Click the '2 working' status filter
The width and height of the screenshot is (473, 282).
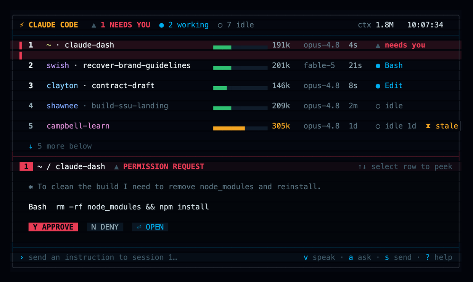[x=184, y=25]
